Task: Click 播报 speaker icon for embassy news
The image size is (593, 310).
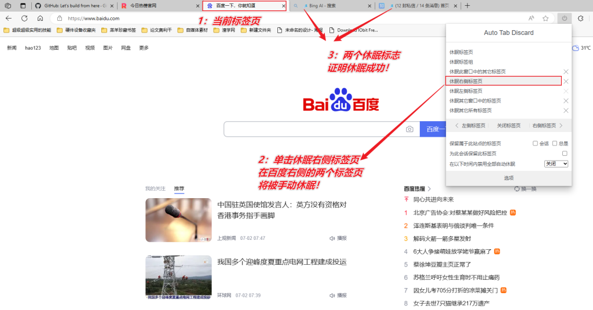Action: 332,238
